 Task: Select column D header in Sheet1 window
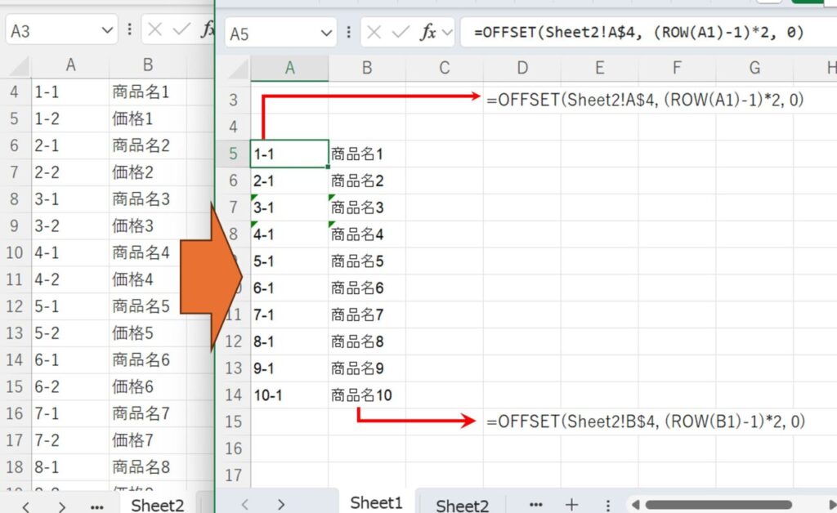point(522,69)
